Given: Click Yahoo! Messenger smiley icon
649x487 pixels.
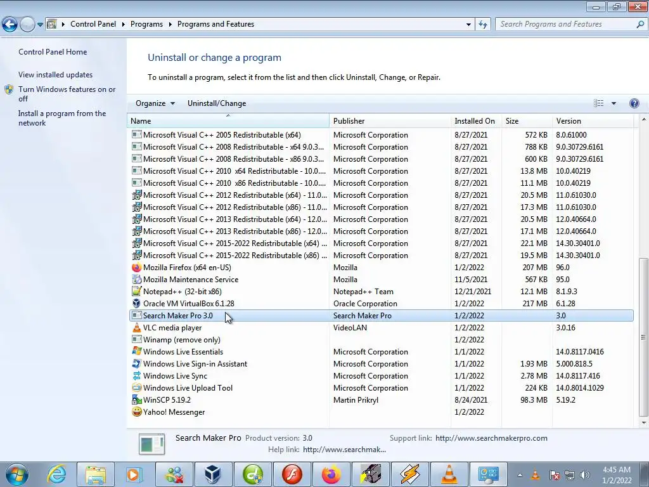Looking at the screenshot, I should click(x=136, y=412).
